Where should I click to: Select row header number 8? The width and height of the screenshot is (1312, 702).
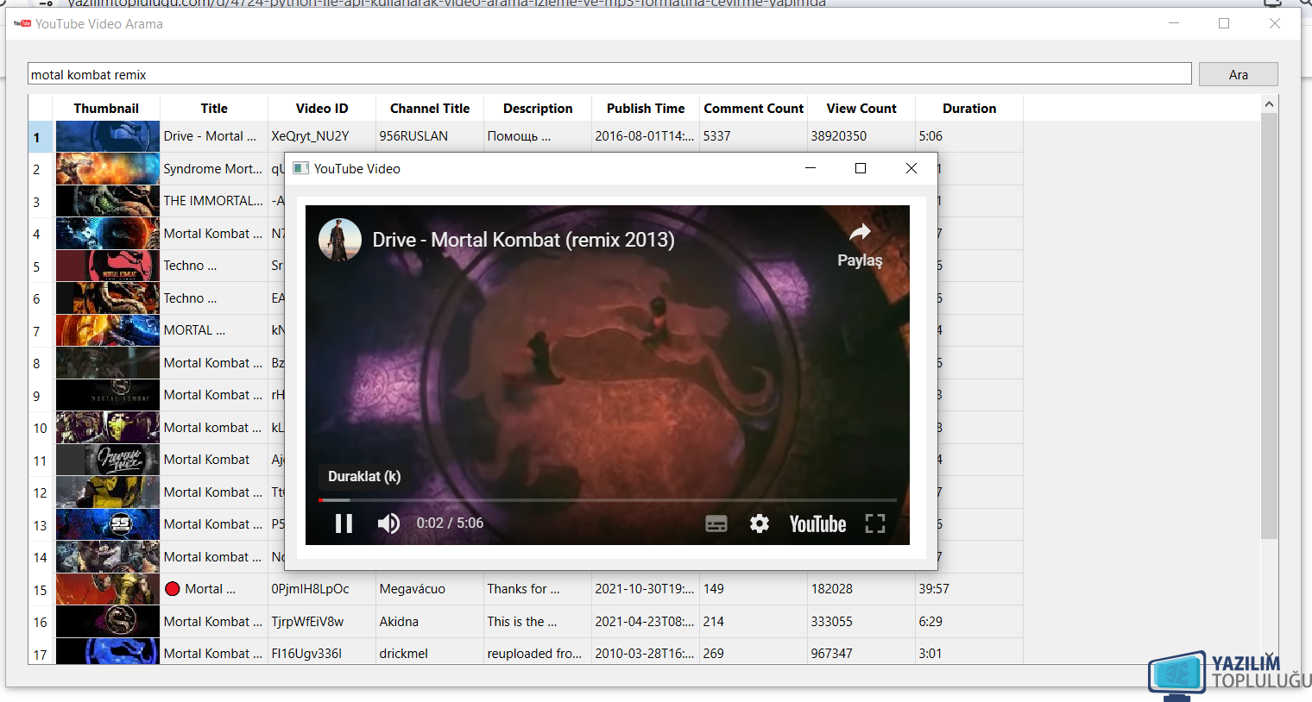40,363
